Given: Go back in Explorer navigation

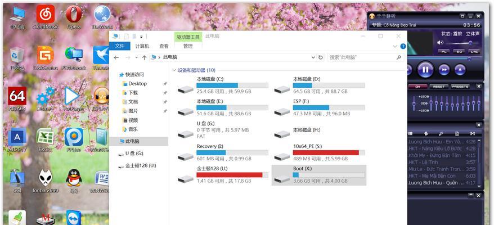Looking at the screenshot, I should pyautogui.click(x=116, y=57).
